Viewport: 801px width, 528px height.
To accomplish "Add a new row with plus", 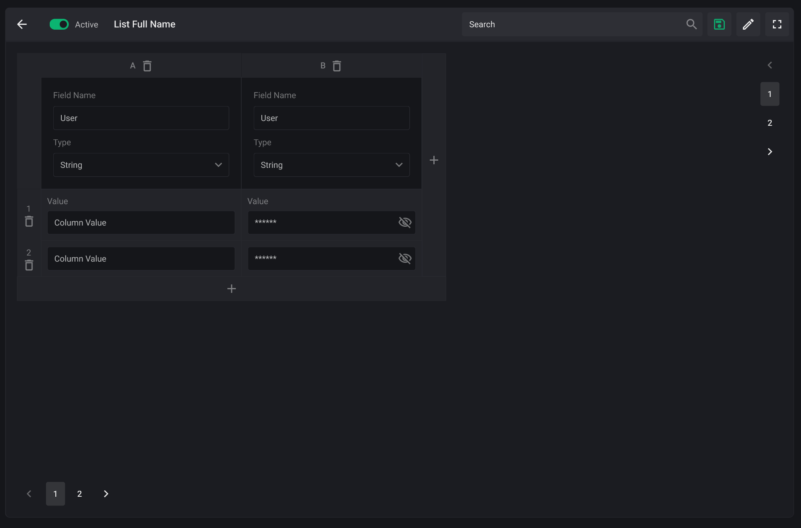I will (231, 289).
